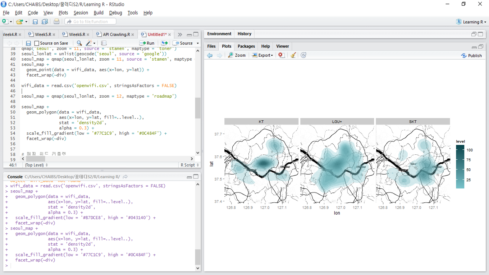Refresh the current plot
The height and width of the screenshot is (275, 489).
(x=303, y=55)
